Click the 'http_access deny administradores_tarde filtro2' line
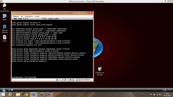Image resolution: width=173 pixels, height=97 pixels. point(35,51)
